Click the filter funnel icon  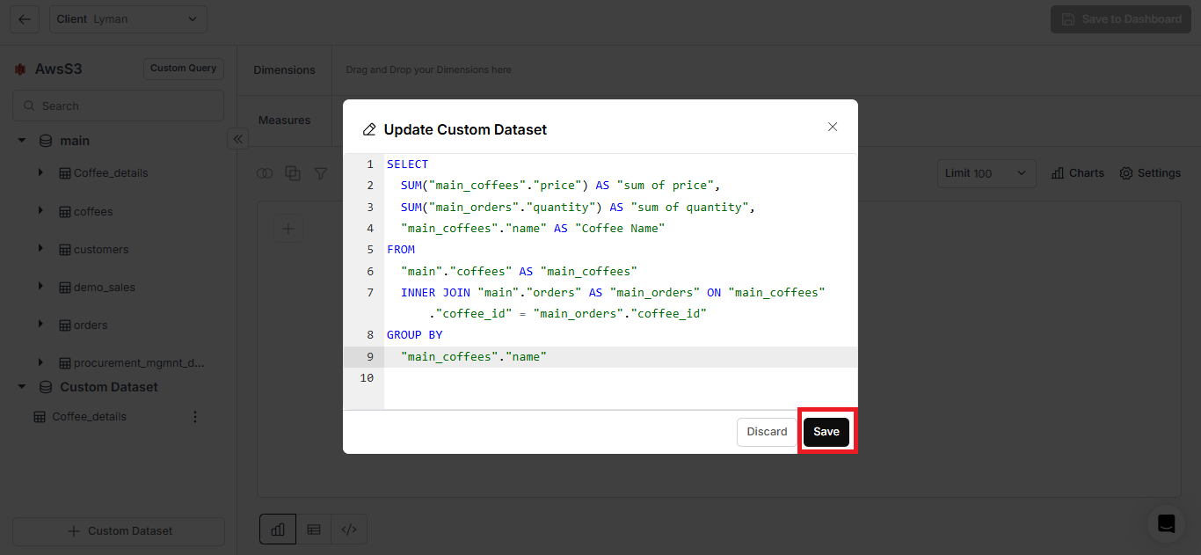click(321, 174)
